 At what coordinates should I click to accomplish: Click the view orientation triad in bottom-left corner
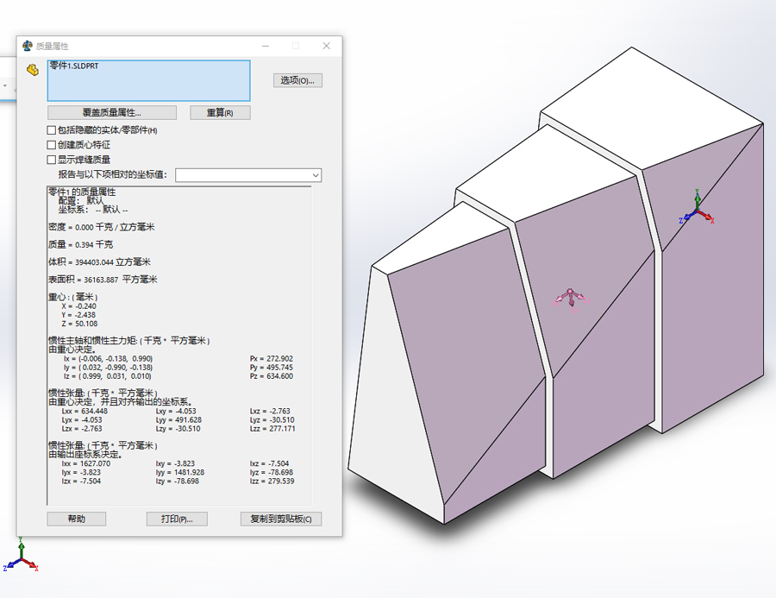click(x=19, y=557)
